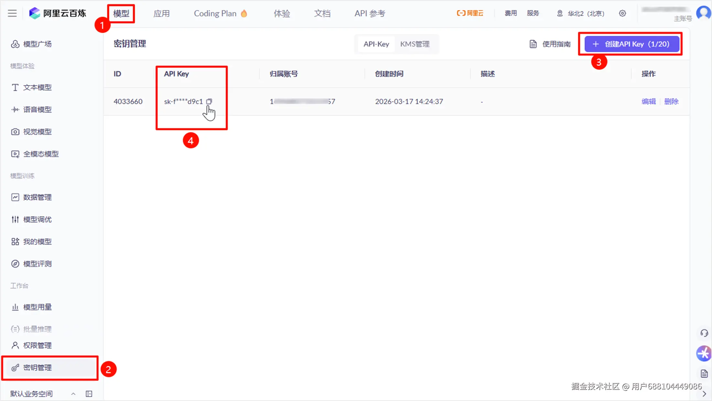Expand the right edge chevron arrow
The width and height of the screenshot is (712, 401).
(x=704, y=394)
